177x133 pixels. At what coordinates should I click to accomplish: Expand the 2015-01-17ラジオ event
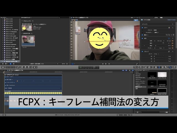[x=3, y=55]
